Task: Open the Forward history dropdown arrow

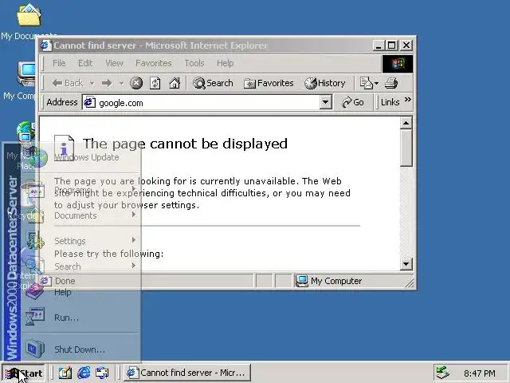Action: (121, 83)
